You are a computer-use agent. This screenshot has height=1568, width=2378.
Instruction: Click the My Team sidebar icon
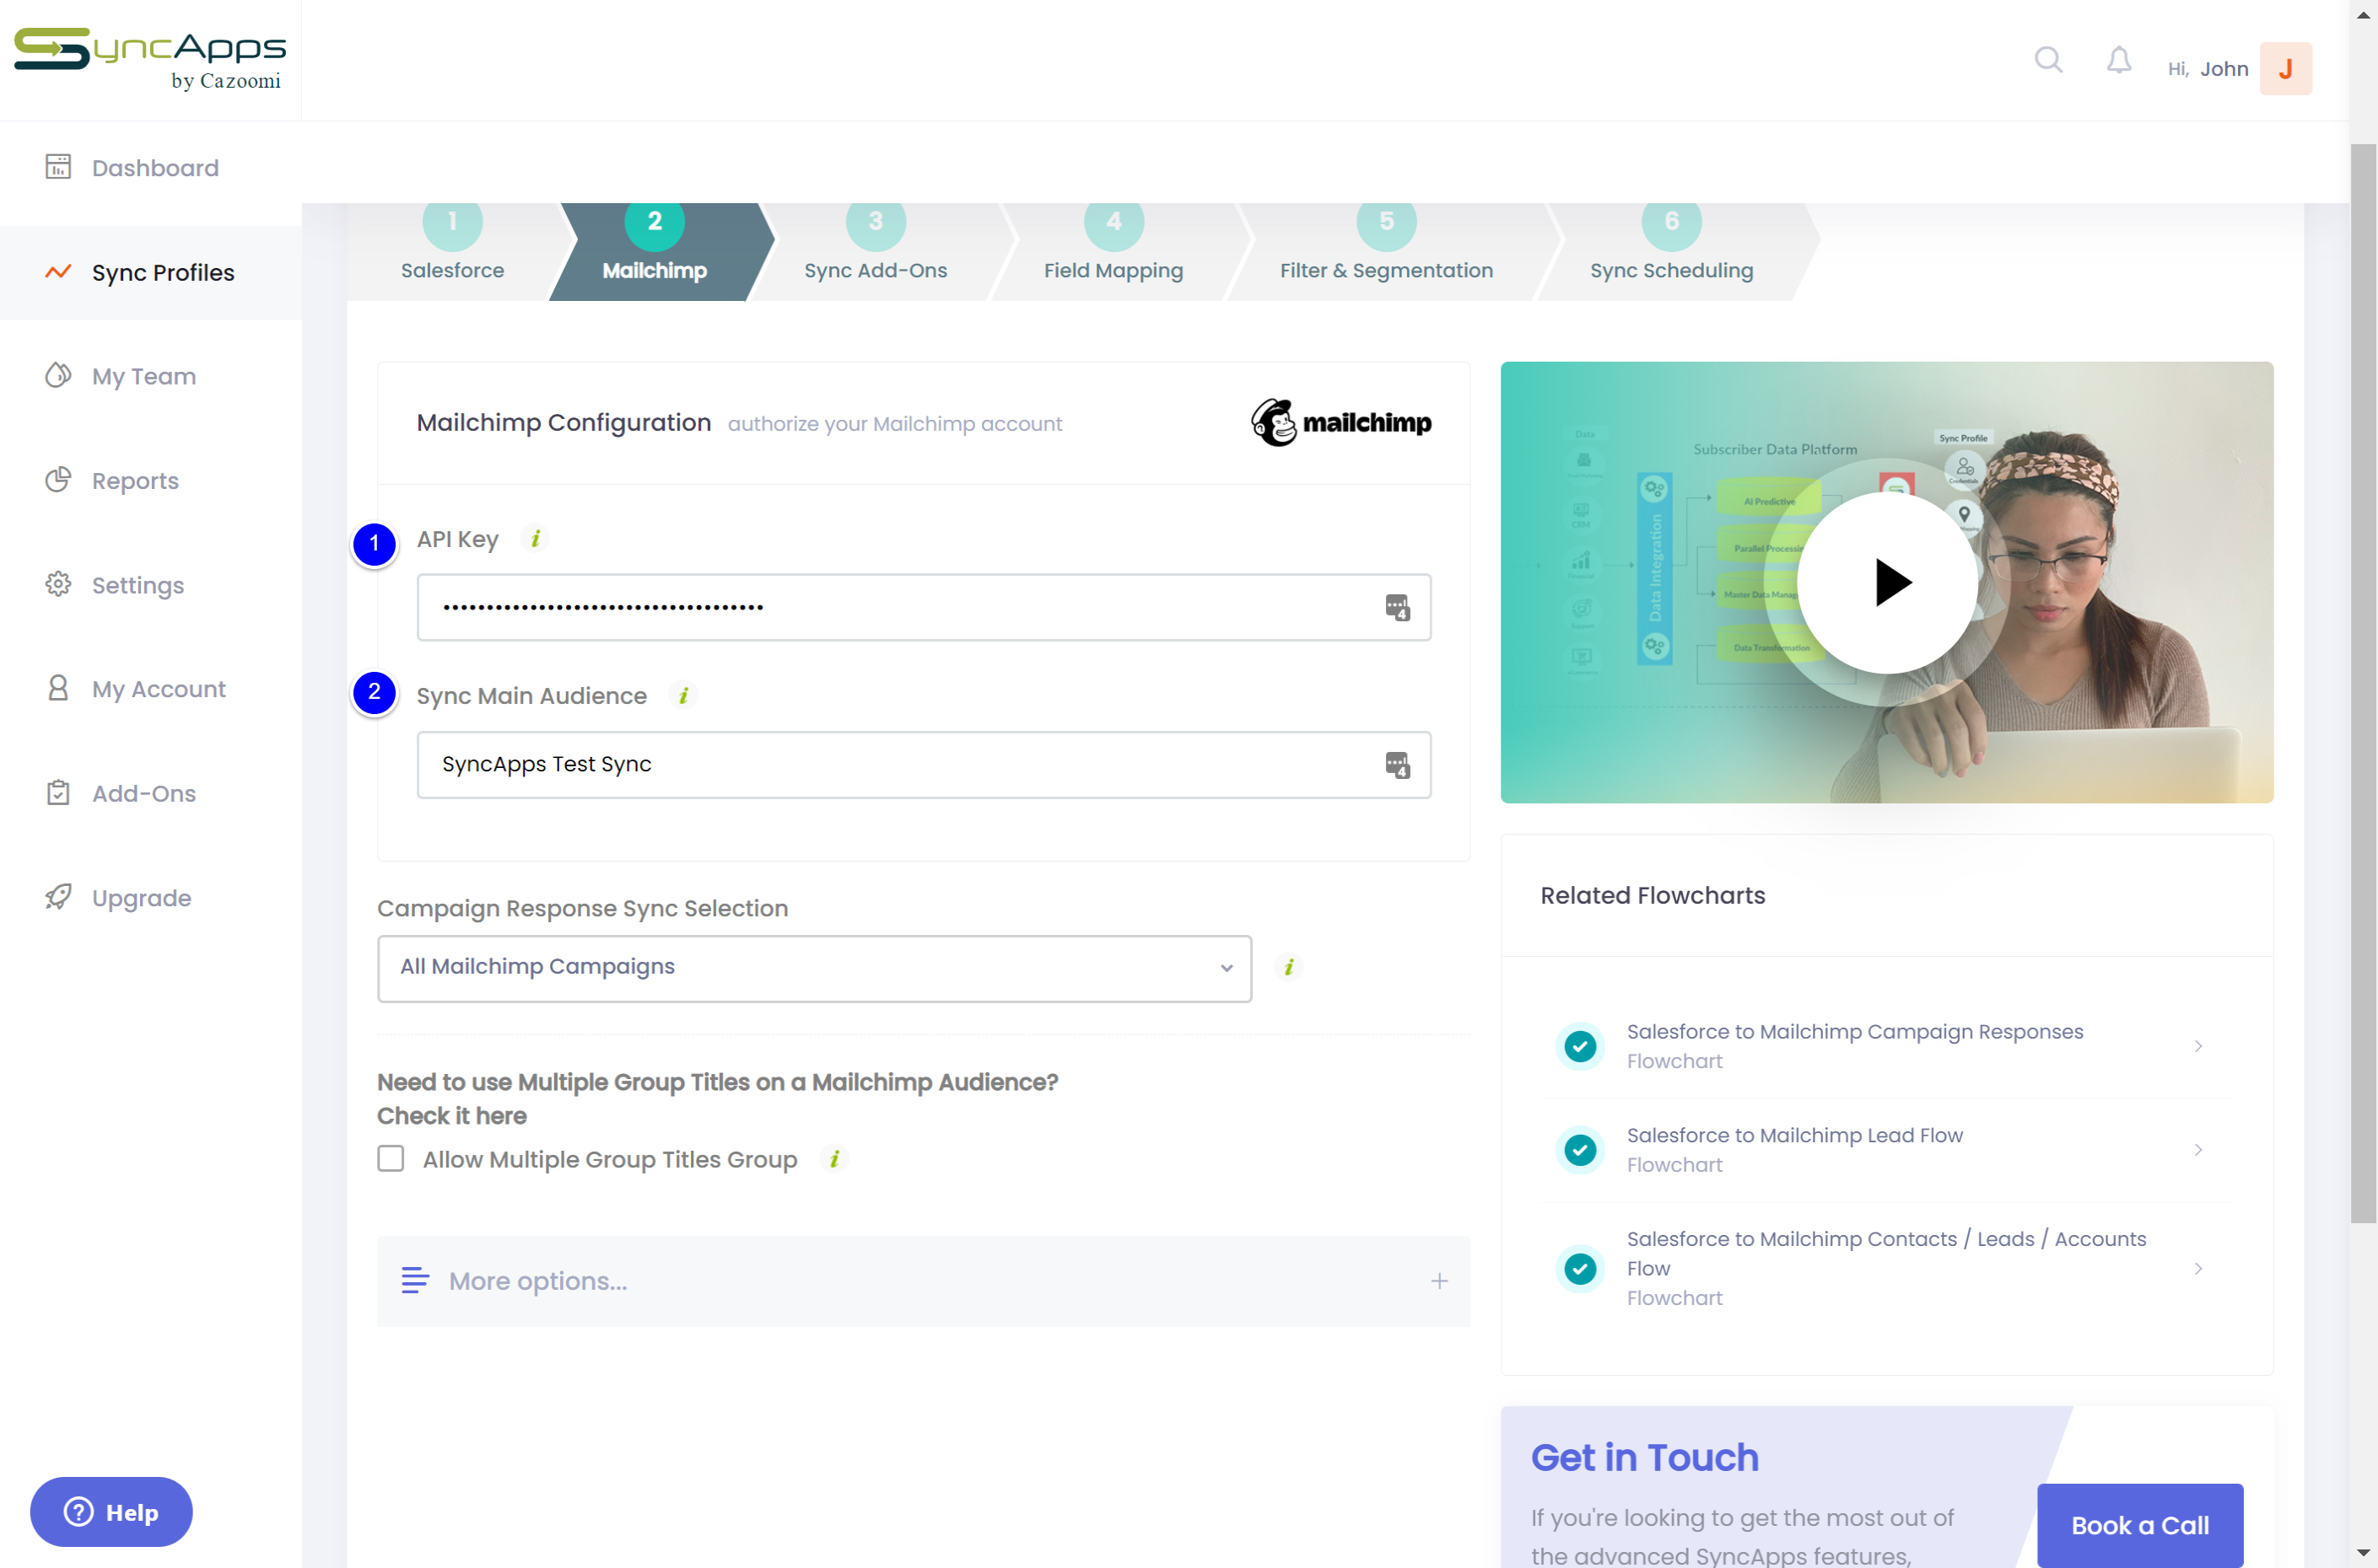click(58, 376)
